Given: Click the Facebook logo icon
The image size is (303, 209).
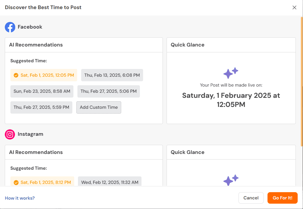Looking at the screenshot, I should click(10, 27).
